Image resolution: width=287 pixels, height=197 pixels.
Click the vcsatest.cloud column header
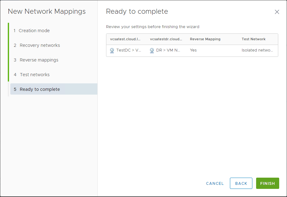click(125, 39)
